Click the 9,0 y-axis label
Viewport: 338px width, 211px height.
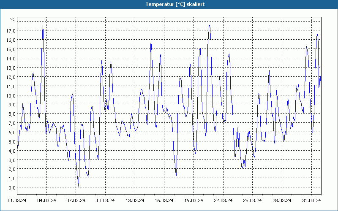click(x=12, y=104)
